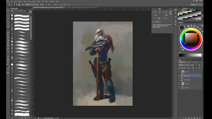Open the File menu
The width and height of the screenshot is (212, 119).
point(12,1)
